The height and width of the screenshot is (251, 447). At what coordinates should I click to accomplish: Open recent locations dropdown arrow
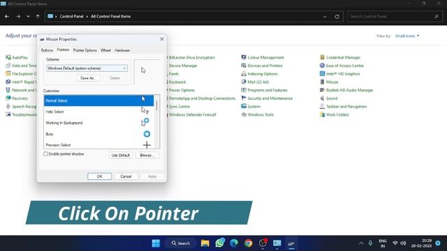tap(28, 17)
